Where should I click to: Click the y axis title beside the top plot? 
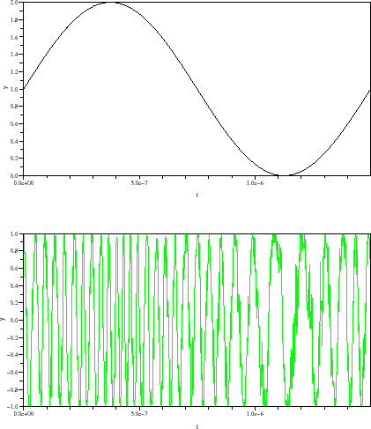pos(4,87)
